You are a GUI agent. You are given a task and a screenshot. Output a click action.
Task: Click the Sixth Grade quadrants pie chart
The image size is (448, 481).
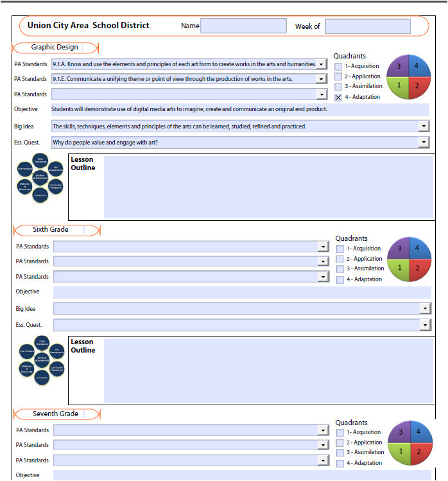(409, 259)
